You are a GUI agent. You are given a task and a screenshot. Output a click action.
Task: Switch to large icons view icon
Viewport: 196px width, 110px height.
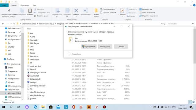194,102
